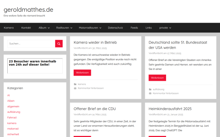Open the Album menu label
This screenshot has width=220, height=137.
coord(43,28)
